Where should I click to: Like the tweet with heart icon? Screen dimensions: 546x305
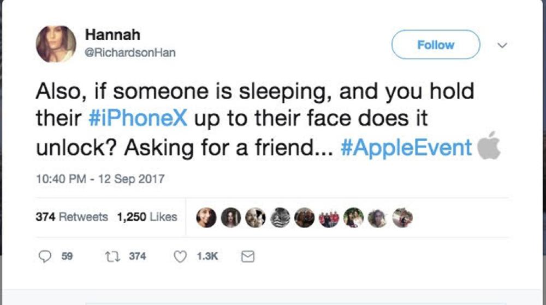(180, 256)
